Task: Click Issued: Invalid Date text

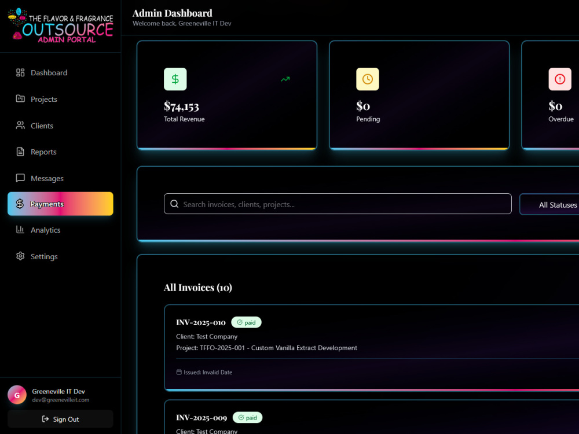Action: click(x=208, y=372)
